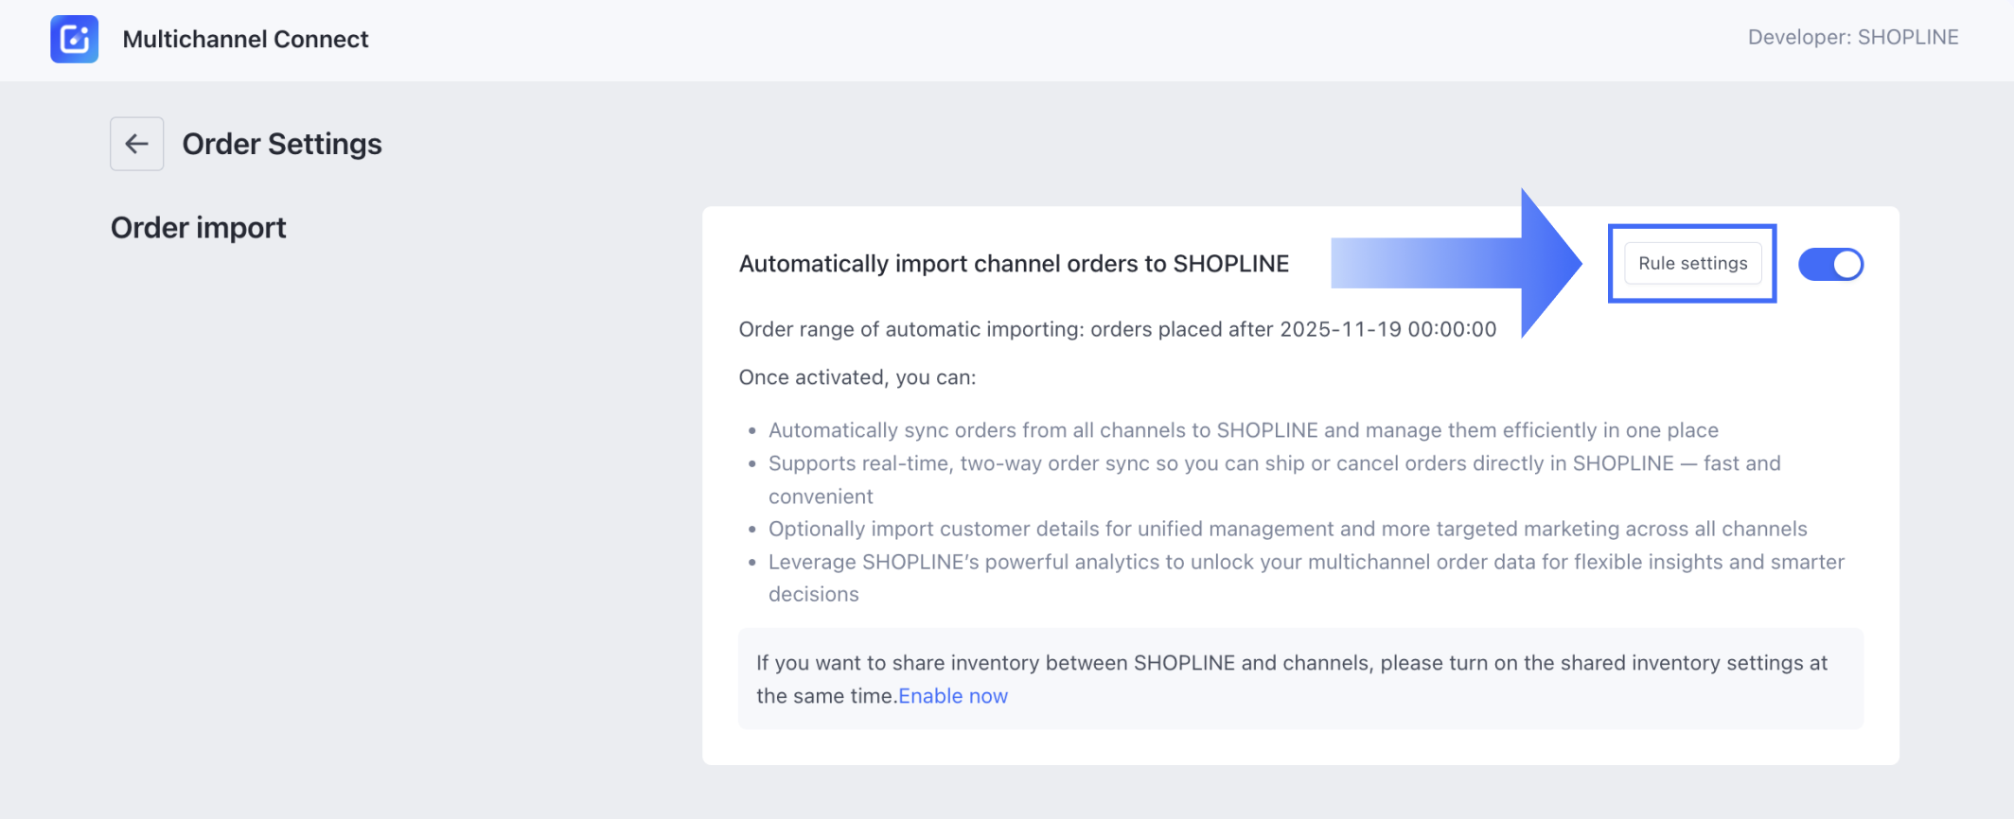Click the blue highlight frame around Rule settings
Image resolution: width=2014 pixels, height=819 pixels.
tap(1692, 228)
